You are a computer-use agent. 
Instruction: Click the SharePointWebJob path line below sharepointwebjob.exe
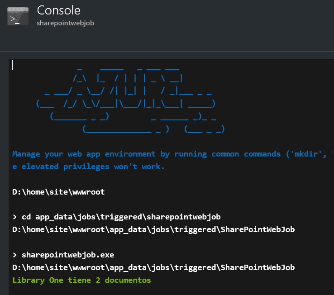153,267
